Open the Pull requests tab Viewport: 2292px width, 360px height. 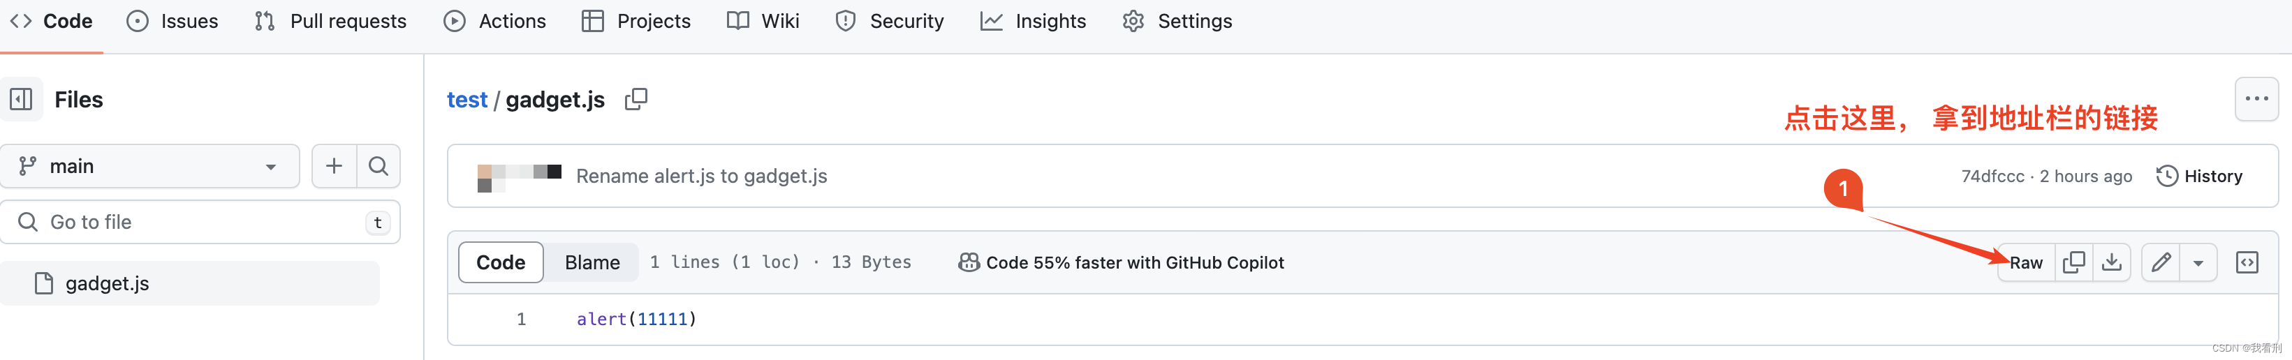point(330,22)
